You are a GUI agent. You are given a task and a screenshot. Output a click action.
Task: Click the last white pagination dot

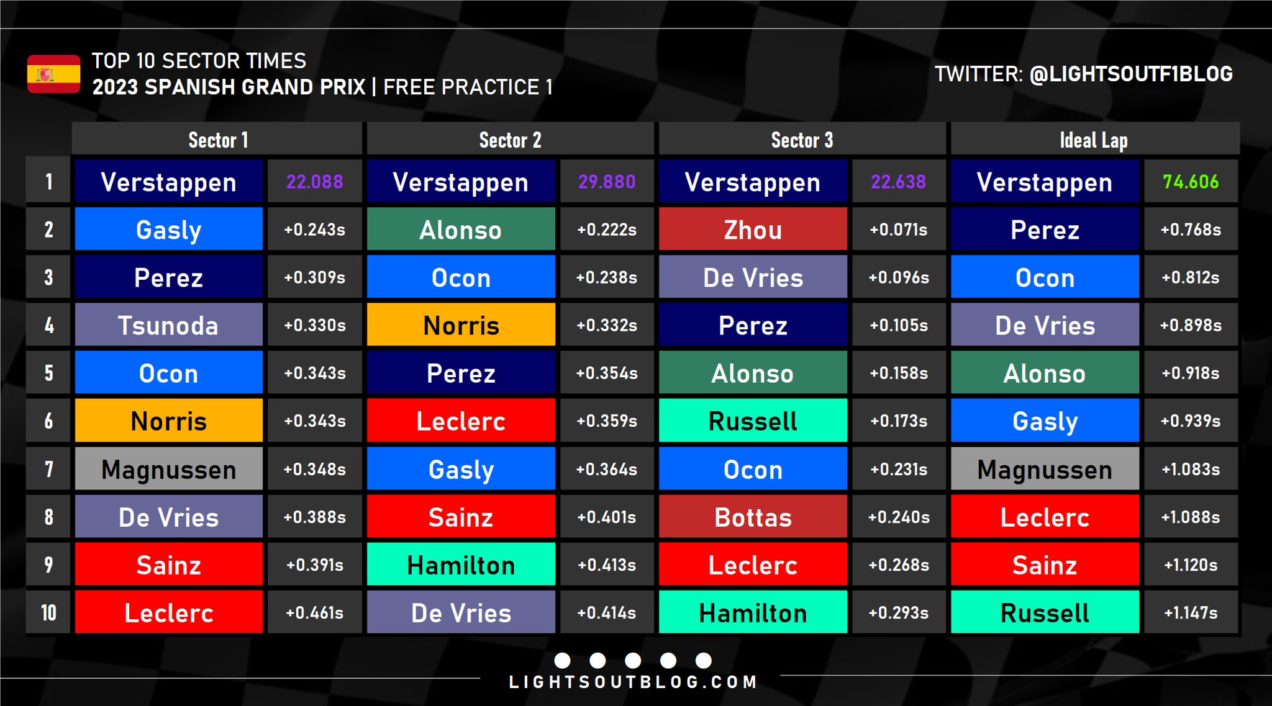click(x=704, y=660)
